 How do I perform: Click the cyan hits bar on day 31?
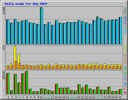(x=121, y=30)
